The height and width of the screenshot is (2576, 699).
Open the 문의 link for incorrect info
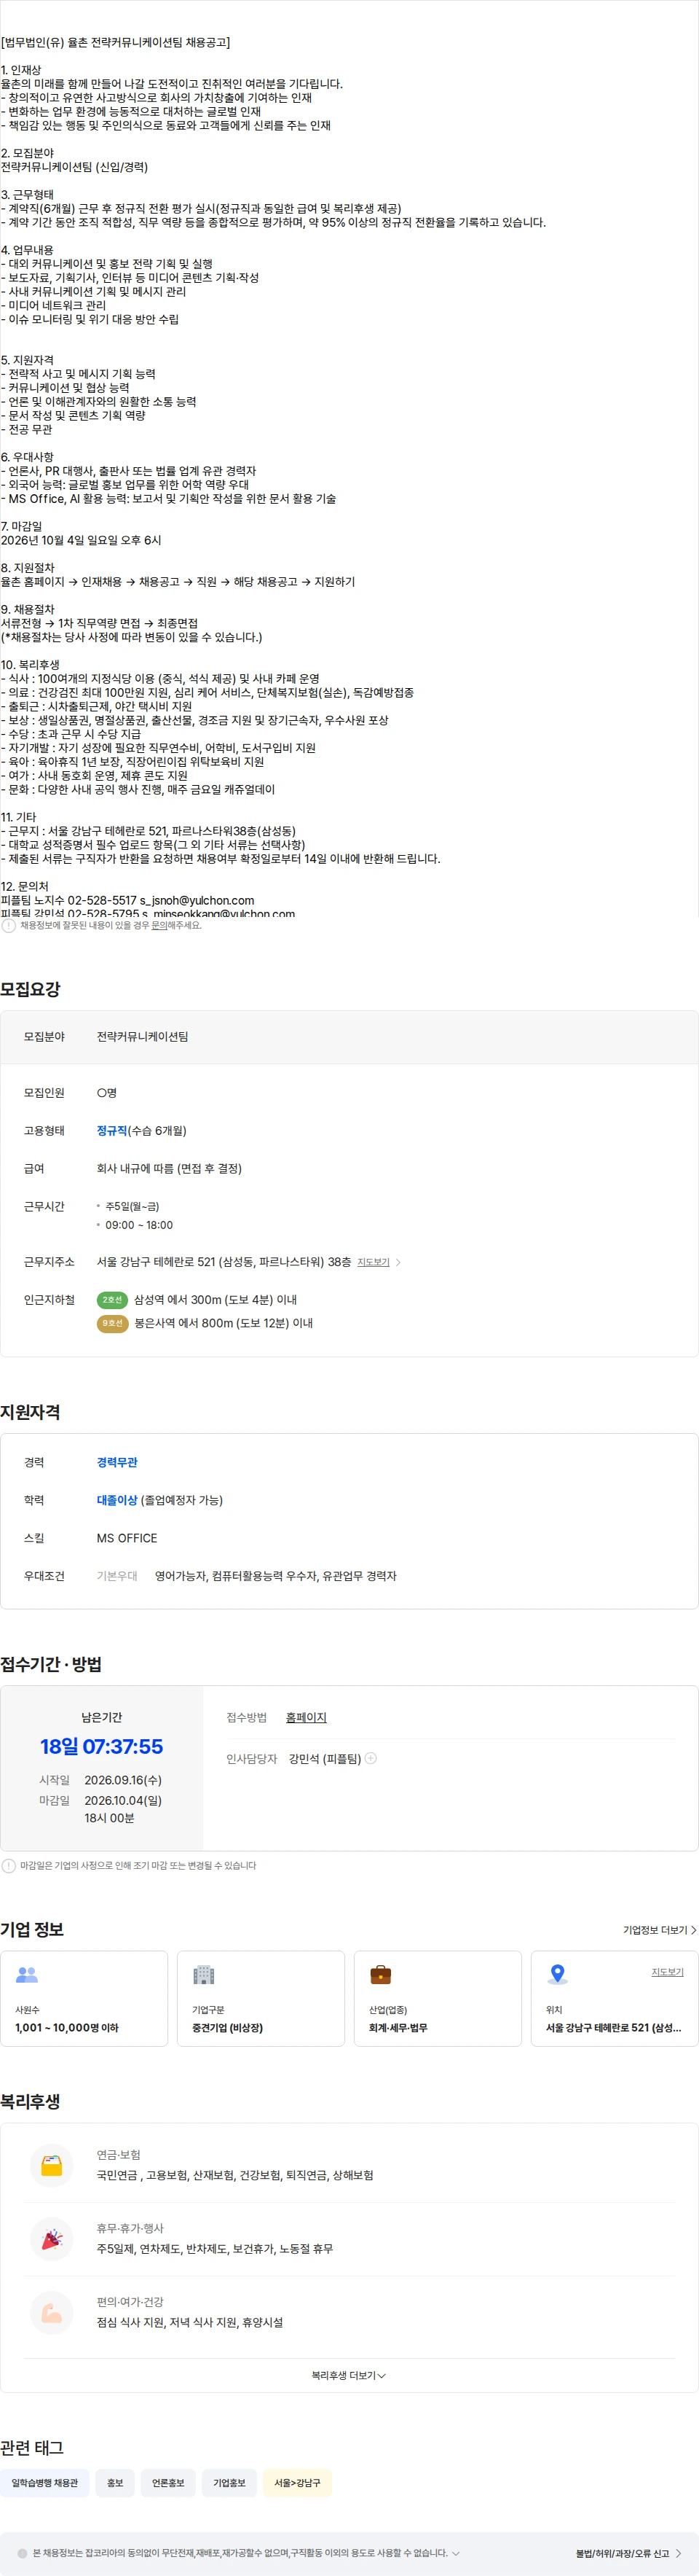(159, 926)
